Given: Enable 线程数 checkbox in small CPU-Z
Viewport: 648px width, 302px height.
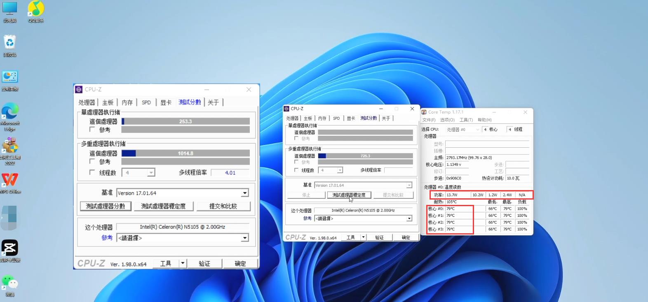Looking at the screenshot, I should tap(296, 170).
